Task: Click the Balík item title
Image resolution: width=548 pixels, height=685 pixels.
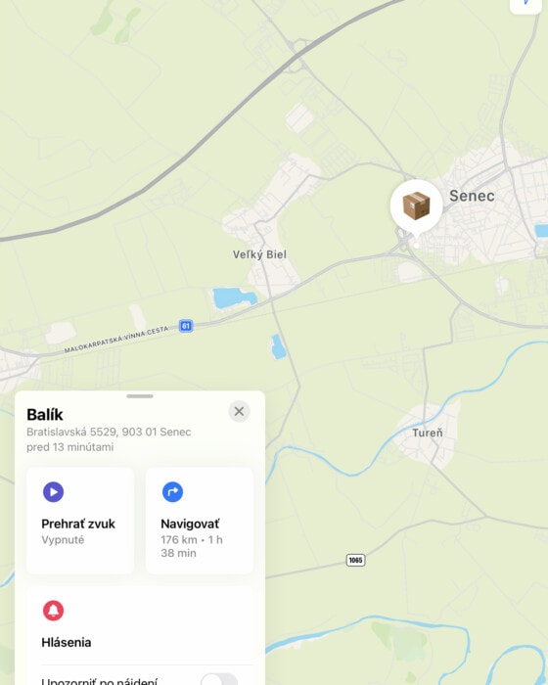Action: pyautogui.click(x=45, y=414)
